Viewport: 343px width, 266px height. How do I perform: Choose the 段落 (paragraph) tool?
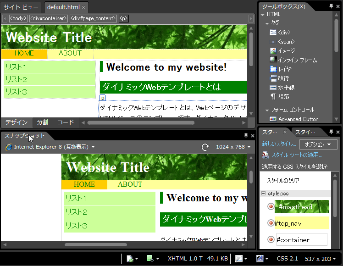click(x=280, y=97)
